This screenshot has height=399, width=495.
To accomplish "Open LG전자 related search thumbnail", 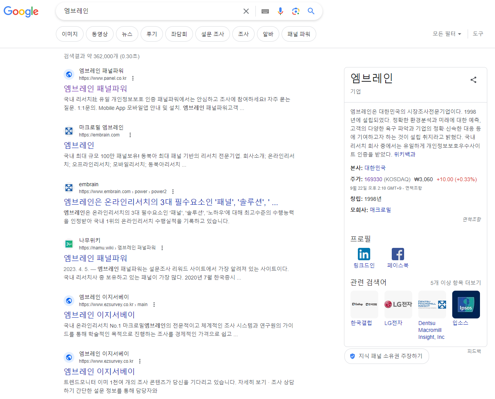I will pyautogui.click(x=398, y=305).
